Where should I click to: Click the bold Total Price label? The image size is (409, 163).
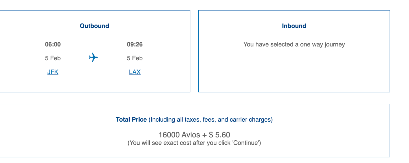click(x=131, y=120)
